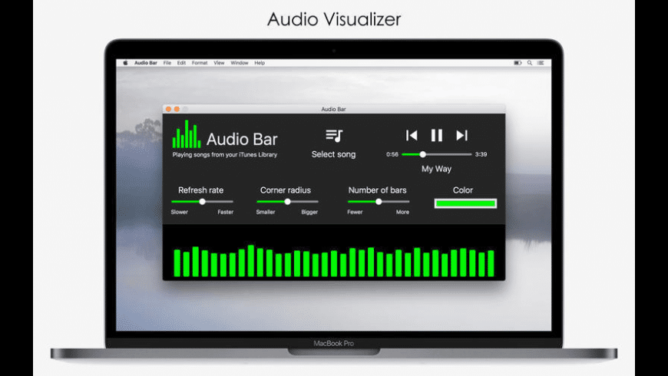Click the More label under Number of bars

click(x=402, y=212)
